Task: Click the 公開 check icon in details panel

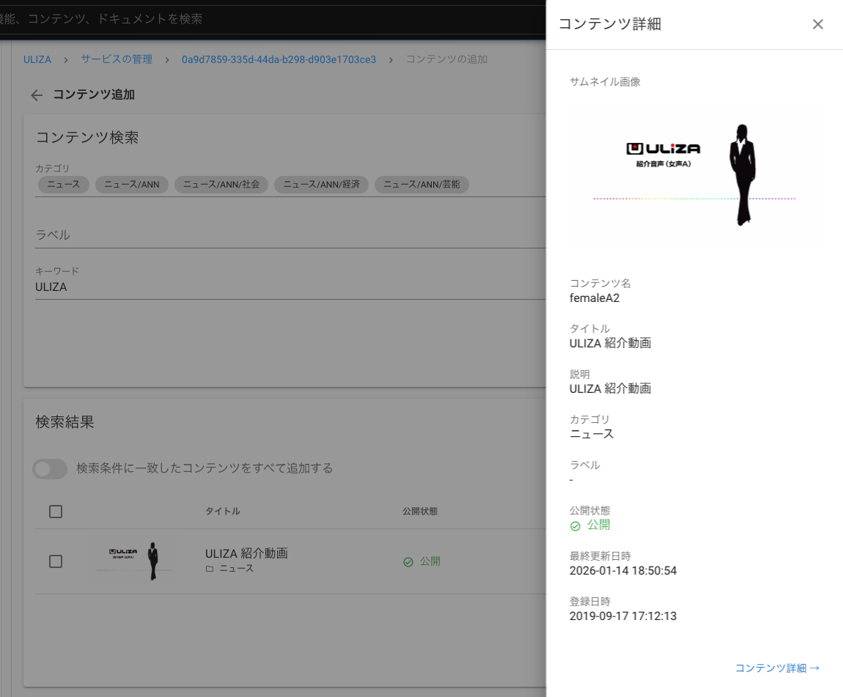Action: click(575, 526)
